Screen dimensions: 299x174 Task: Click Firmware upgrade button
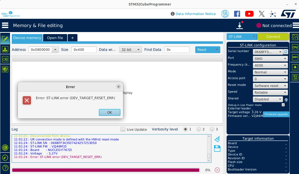(x=276, y=114)
